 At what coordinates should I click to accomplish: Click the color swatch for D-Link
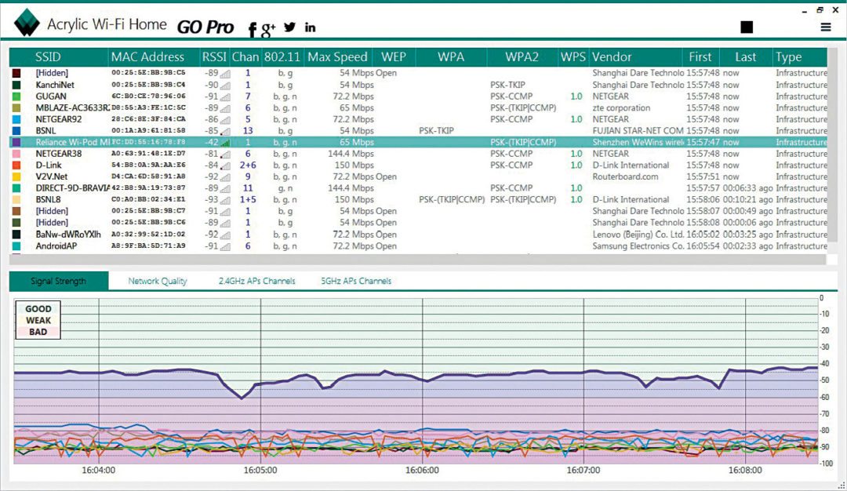16,165
